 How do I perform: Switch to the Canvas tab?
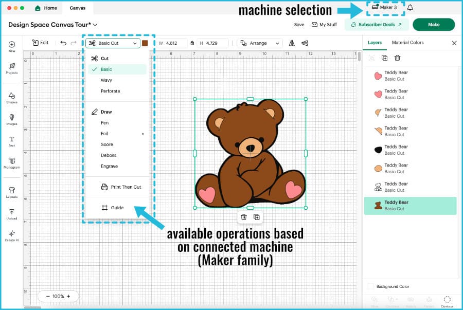coord(77,8)
